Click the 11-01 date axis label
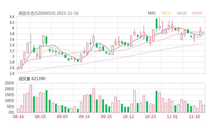 coord(172,117)
